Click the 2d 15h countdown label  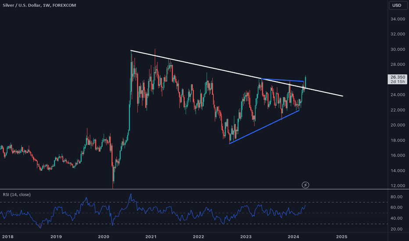click(398, 82)
